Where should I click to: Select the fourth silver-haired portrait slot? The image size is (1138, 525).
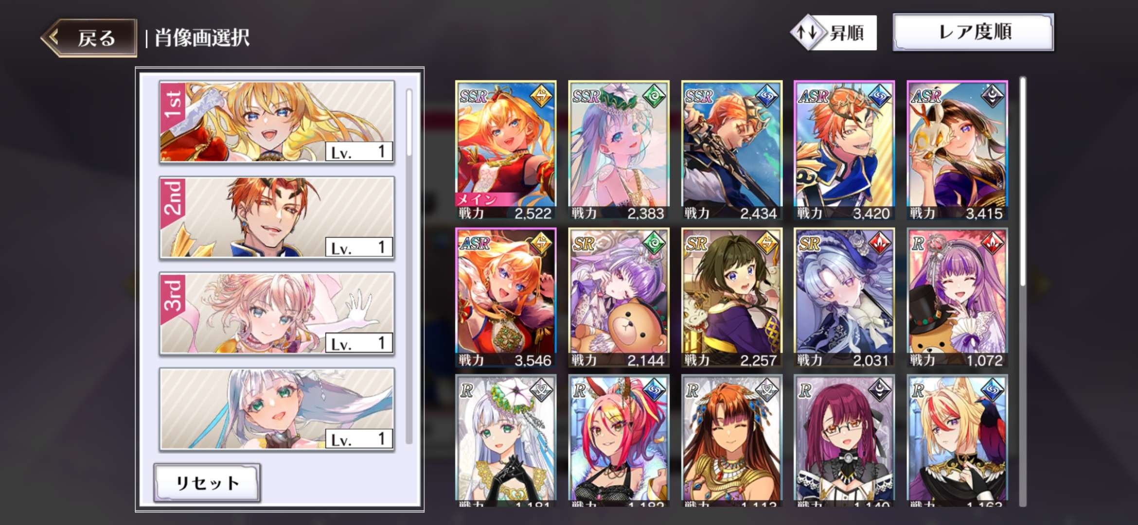pyautogui.click(x=277, y=409)
